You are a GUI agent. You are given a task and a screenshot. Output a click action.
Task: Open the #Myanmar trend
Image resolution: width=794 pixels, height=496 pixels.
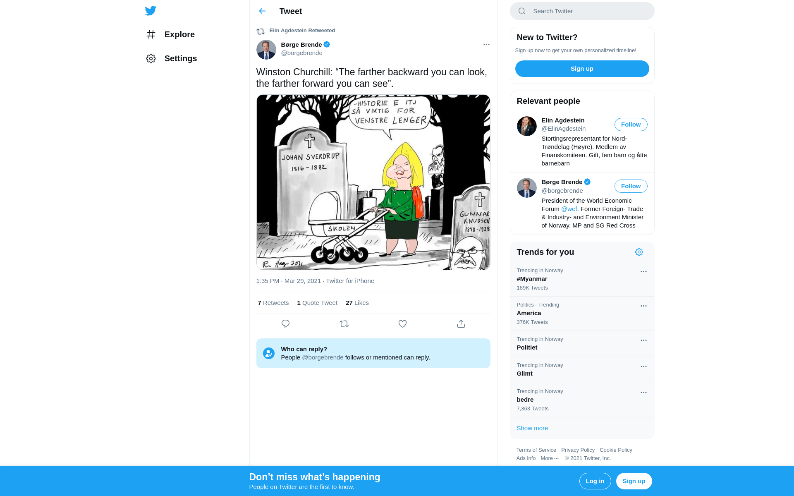tap(582, 279)
